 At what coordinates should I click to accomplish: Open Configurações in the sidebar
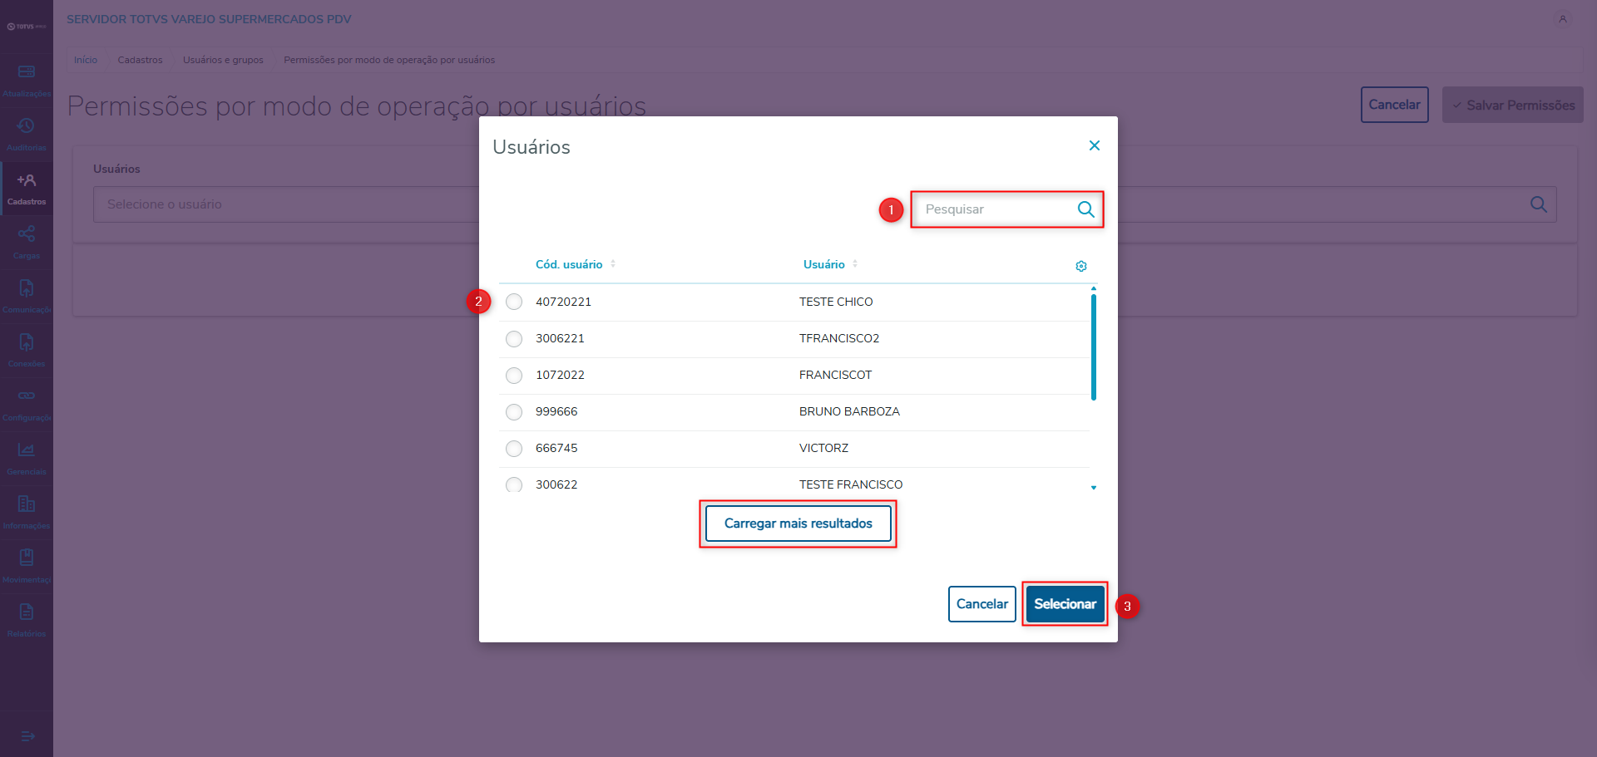click(x=27, y=405)
